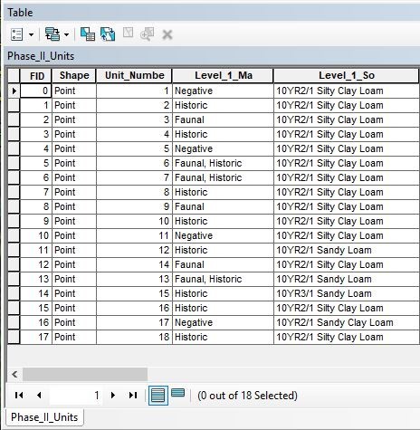Click the Switch Selection icon

108,34
